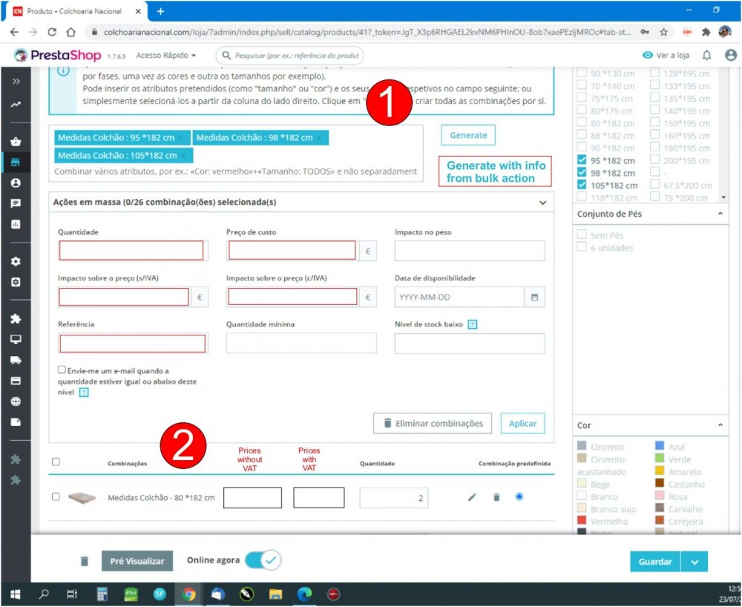
Task: Open the Guardar dropdown arrow menu
Action: [x=695, y=562]
